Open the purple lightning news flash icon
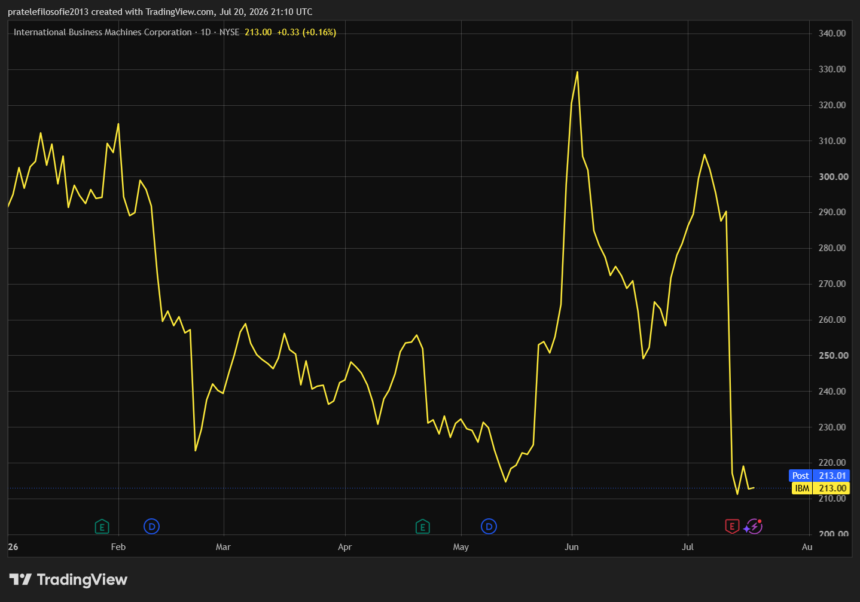 754,527
